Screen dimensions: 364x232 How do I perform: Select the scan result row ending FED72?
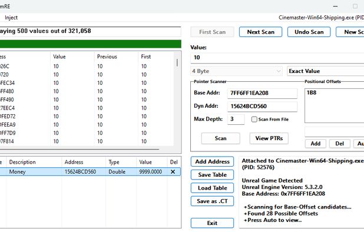pos(87,117)
